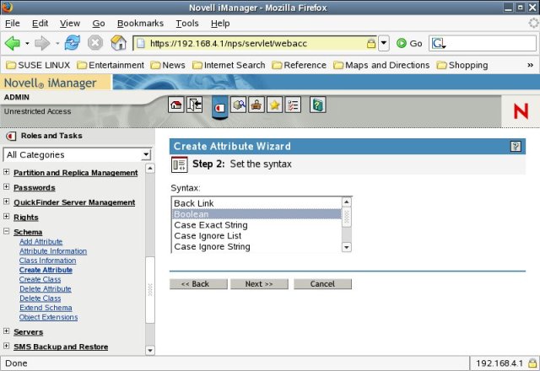Expand Partition and Replica Management
The height and width of the screenshot is (371, 540).
(6, 172)
